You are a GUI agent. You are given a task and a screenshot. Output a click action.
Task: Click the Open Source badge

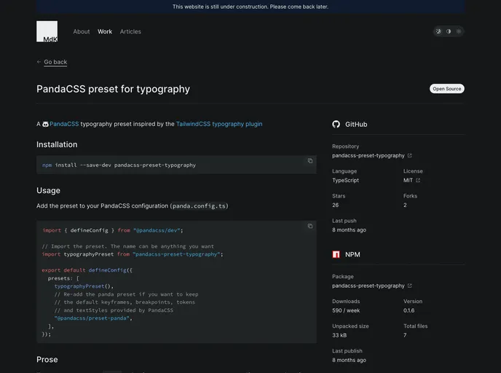point(446,89)
